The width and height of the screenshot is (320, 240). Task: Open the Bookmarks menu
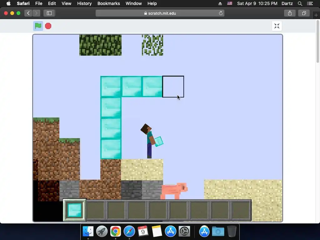[108, 3]
